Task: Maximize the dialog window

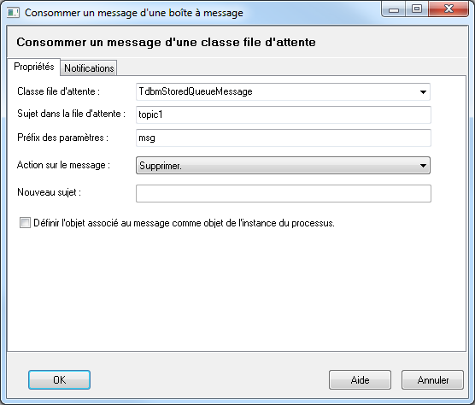Action: coord(417,9)
